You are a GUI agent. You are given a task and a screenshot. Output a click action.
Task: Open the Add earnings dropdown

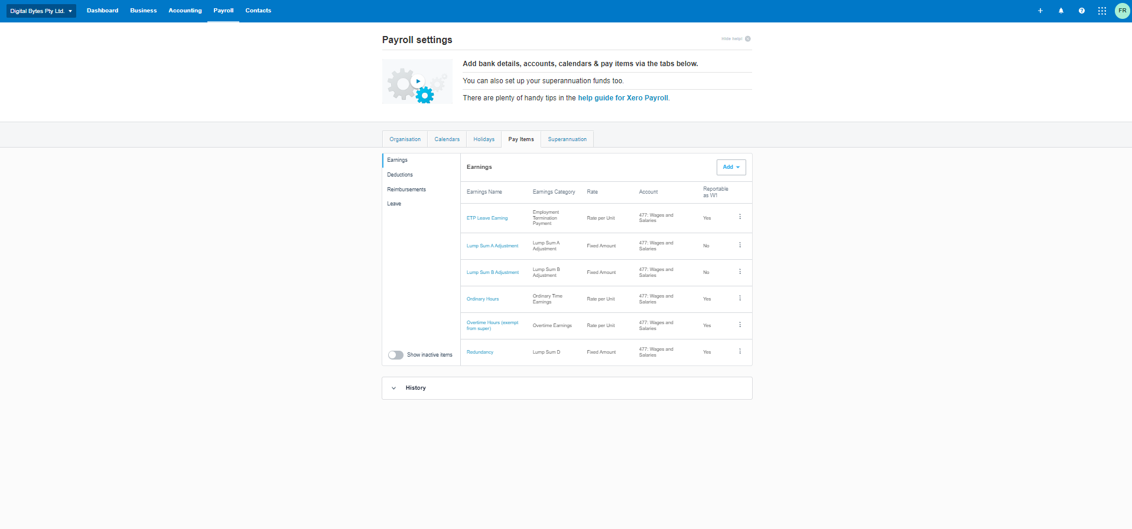point(731,167)
